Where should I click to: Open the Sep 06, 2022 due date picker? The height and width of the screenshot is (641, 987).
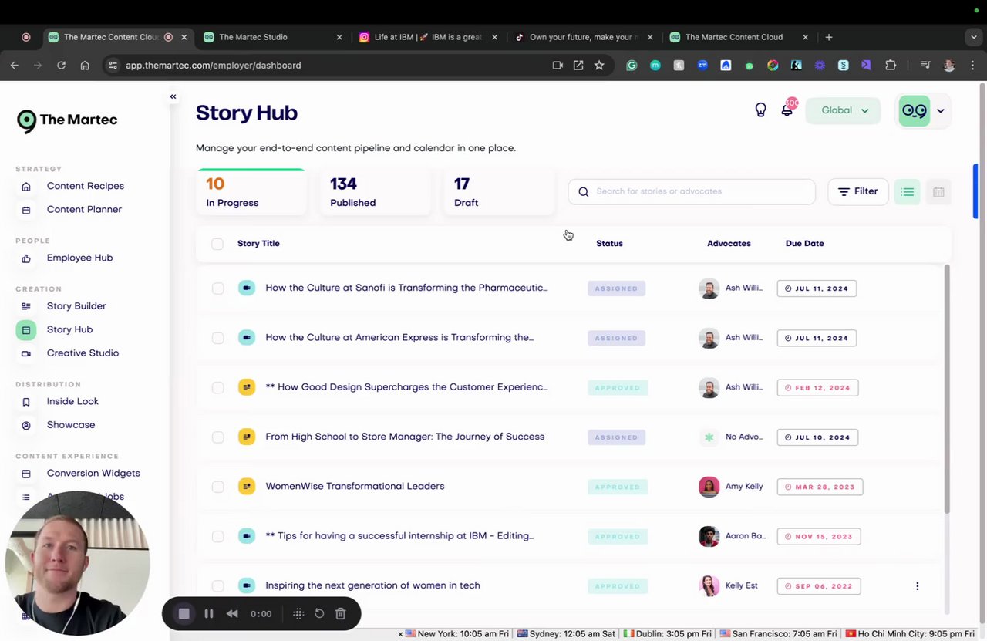click(819, 585)
